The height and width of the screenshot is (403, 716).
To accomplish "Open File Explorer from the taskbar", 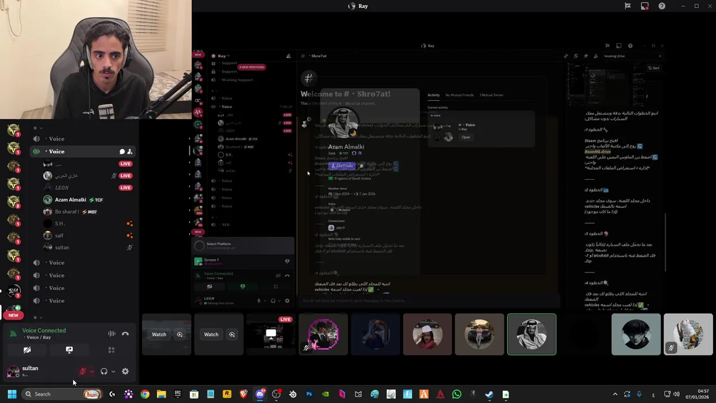I will [x=161, y=394].
